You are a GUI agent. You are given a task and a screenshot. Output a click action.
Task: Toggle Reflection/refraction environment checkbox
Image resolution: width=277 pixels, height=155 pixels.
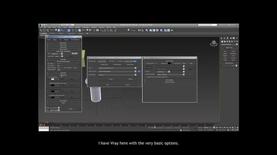(x=48, y=83)
